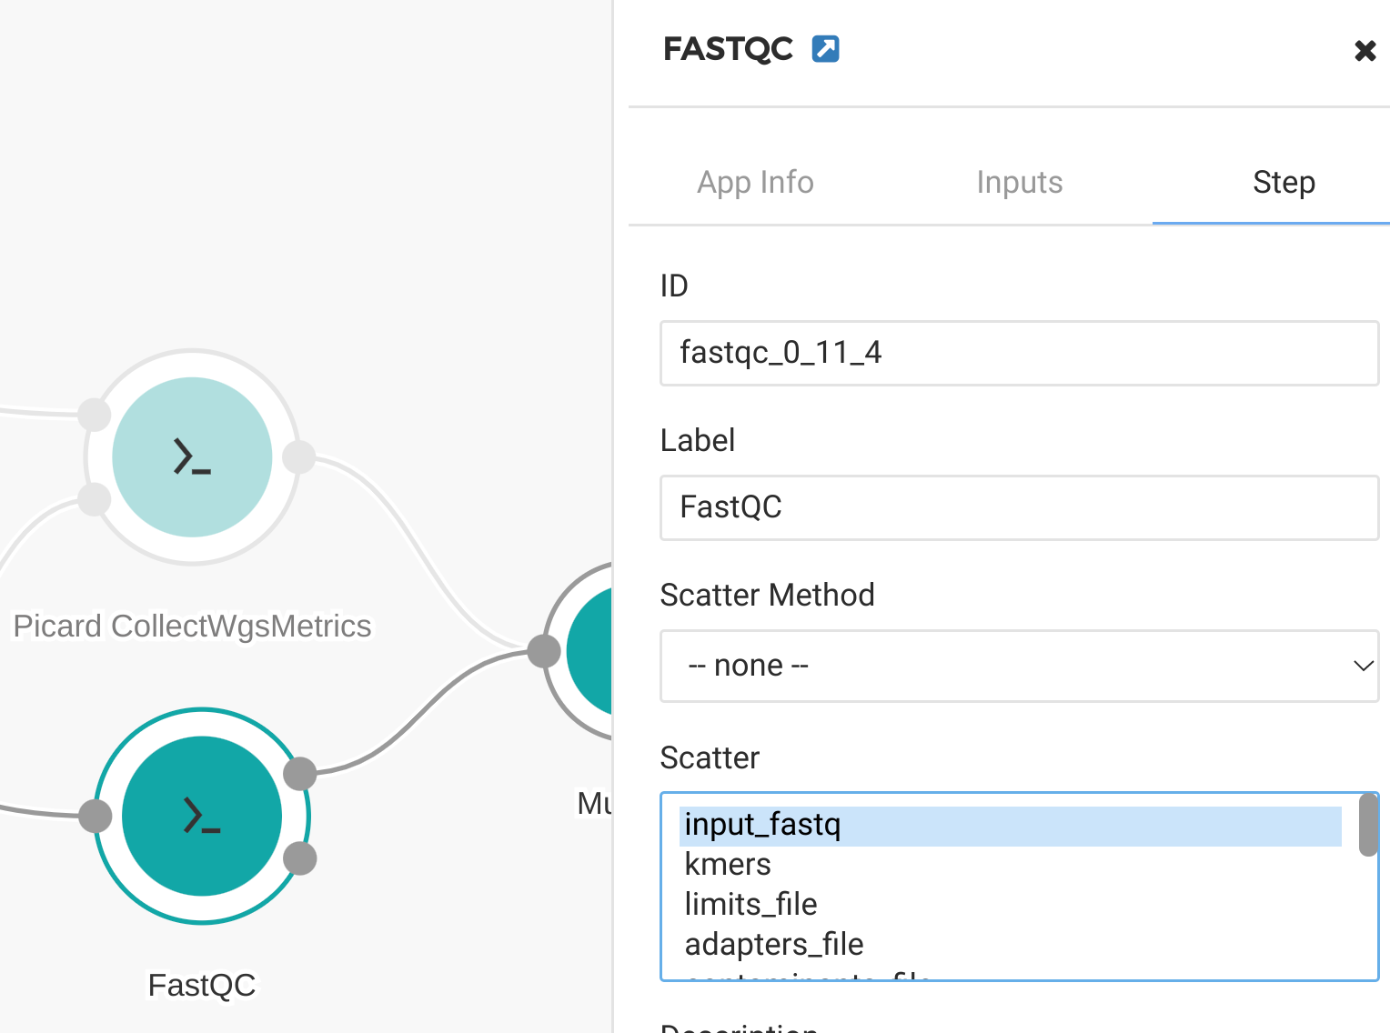Select limits_file in Scatter list
Screen dimensions: 1390x1033
tap(1010, 905)
